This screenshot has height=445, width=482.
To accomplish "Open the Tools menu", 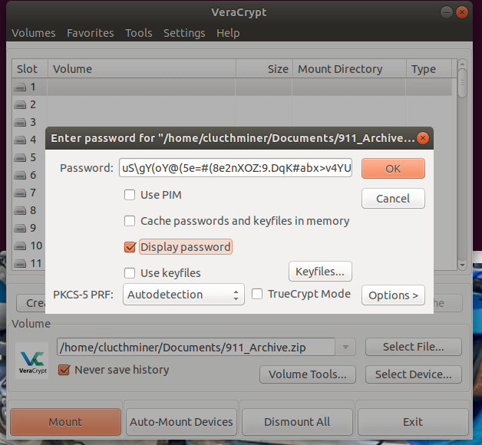I will tap(139, 33).
